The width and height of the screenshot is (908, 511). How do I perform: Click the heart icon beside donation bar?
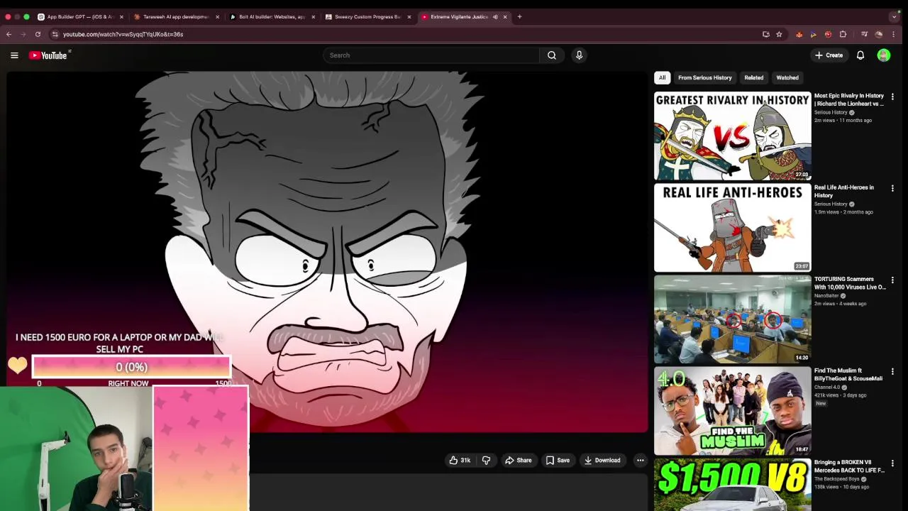(18, 366)
